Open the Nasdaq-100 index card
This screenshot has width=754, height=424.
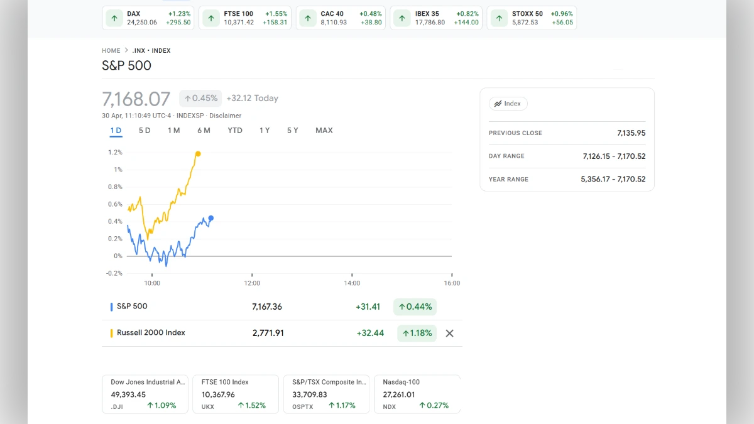[417, 394]
